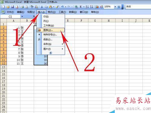151x113 pixels.
Task: Click the cell containing 80
Action: click(41, 56)
